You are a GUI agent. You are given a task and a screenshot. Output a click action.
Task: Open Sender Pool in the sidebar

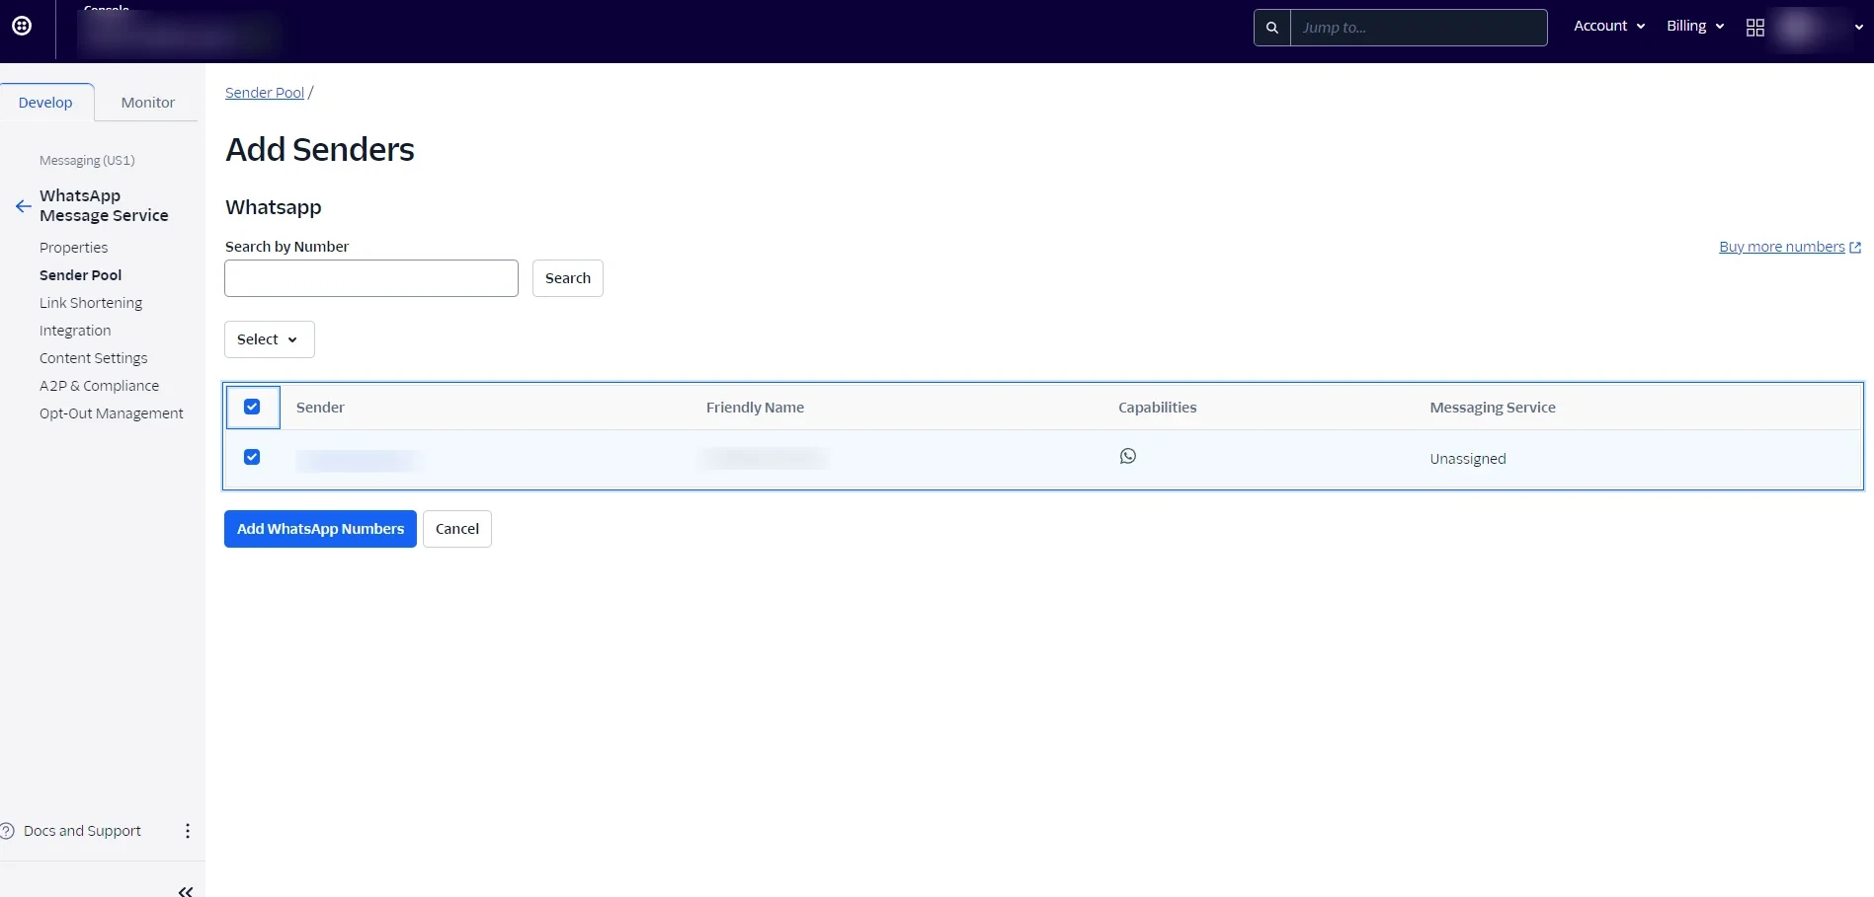tap(81, 275)
